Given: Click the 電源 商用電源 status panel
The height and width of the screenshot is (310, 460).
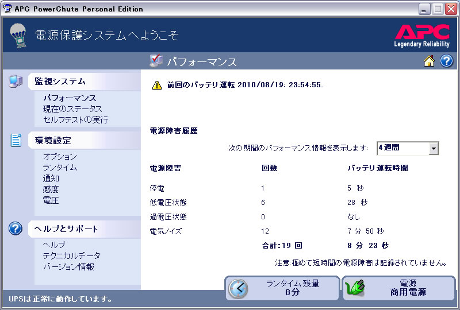Looking at the screenshot, I should [398, 288].
